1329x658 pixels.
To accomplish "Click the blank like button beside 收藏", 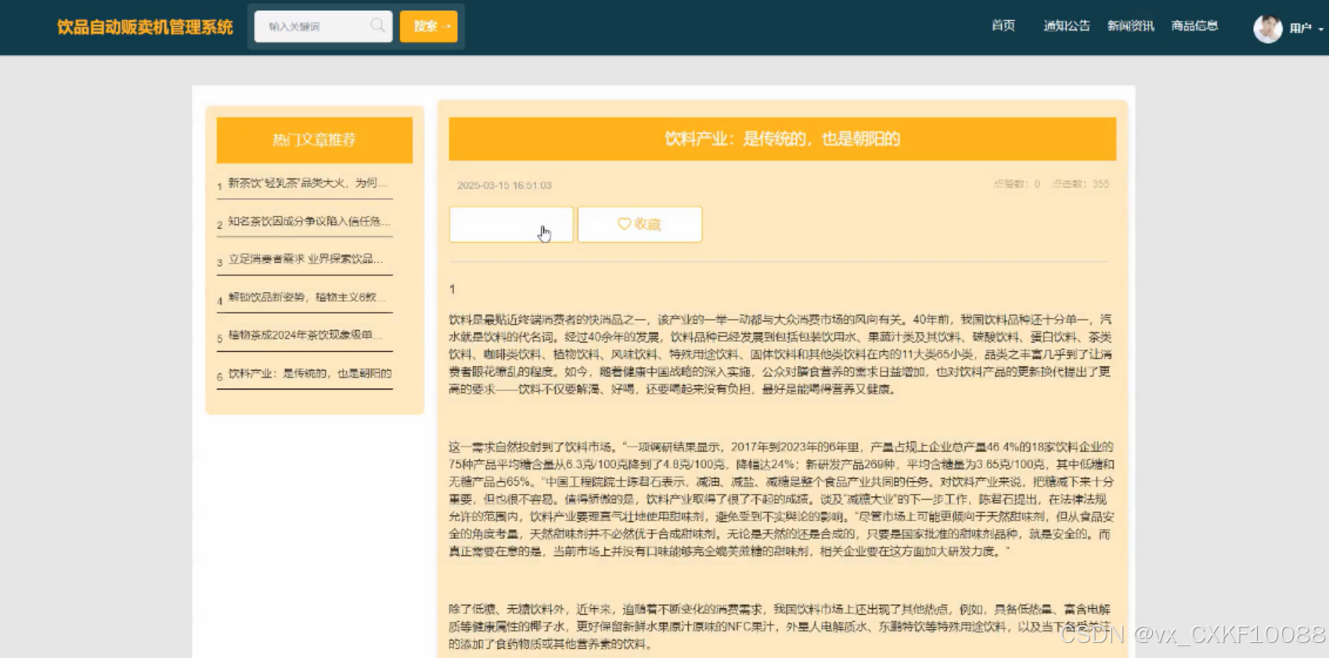I will pos(511,225).
